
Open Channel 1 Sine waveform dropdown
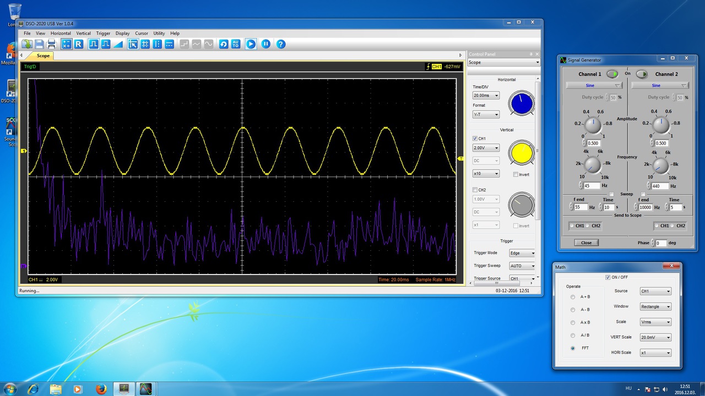594,85
